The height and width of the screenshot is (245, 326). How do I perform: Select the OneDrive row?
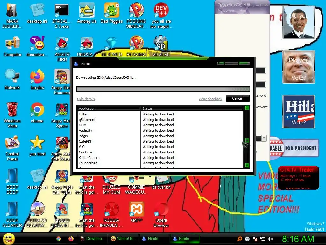point(160,152)
